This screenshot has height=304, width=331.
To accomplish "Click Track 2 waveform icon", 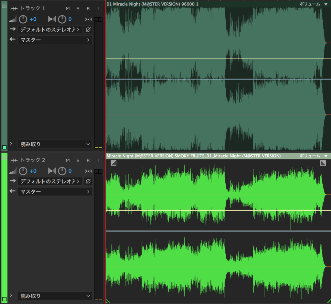I will coord(14,160).
